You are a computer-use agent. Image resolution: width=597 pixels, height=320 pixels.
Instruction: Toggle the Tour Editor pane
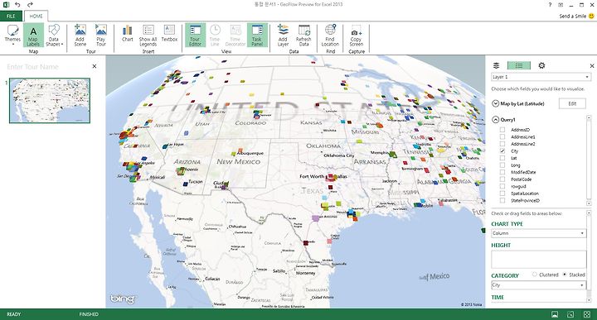point(196,35)
